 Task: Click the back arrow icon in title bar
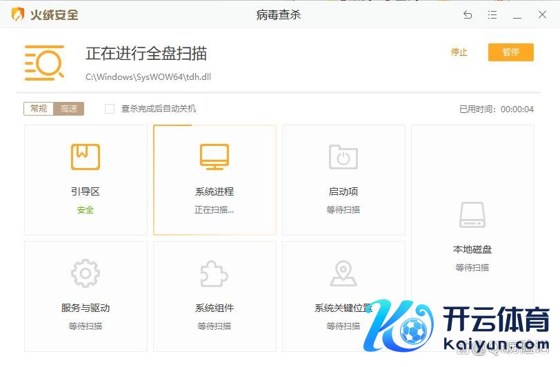click(468, 14)
